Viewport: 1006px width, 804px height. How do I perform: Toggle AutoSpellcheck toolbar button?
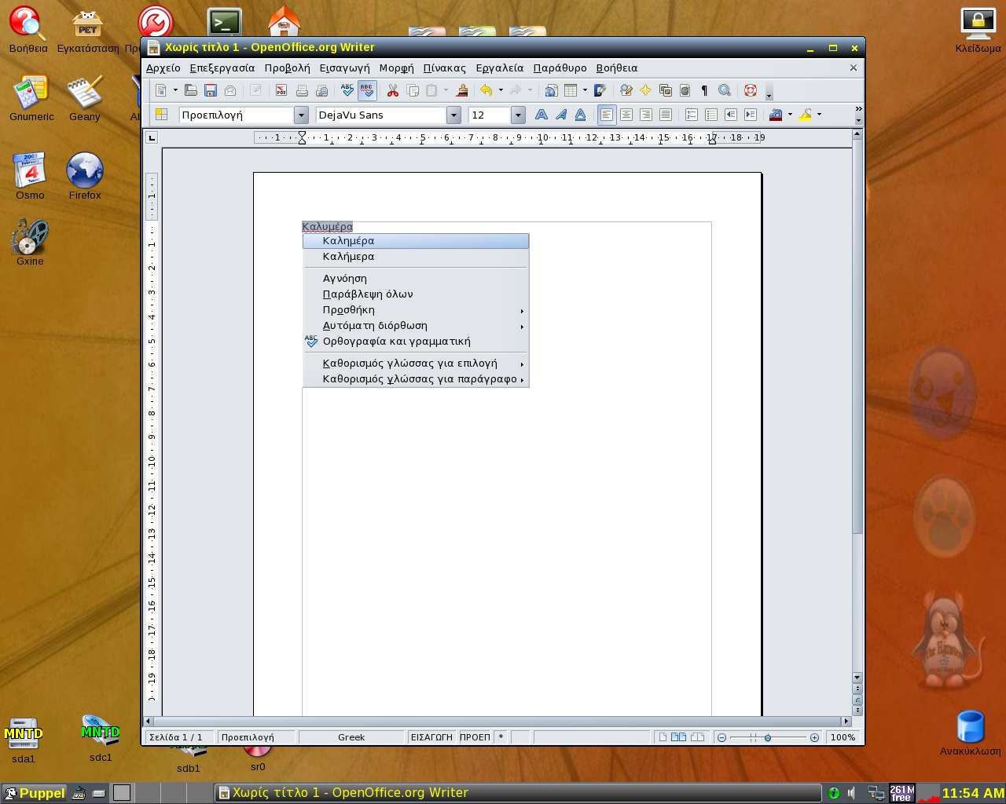(x=367, y=90)
